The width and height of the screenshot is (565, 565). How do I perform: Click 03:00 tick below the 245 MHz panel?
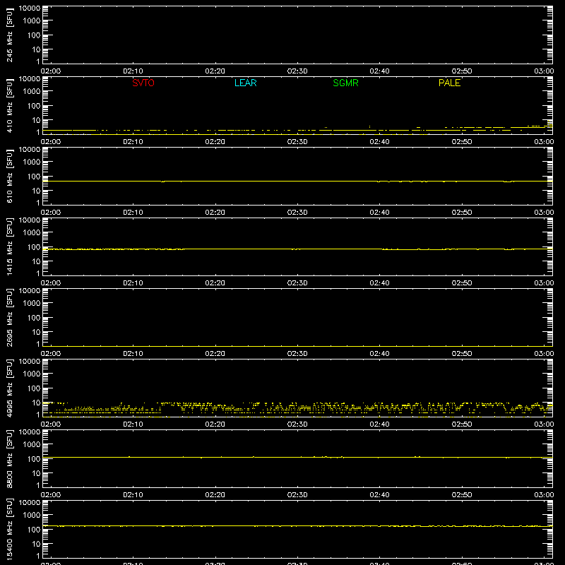544,71
